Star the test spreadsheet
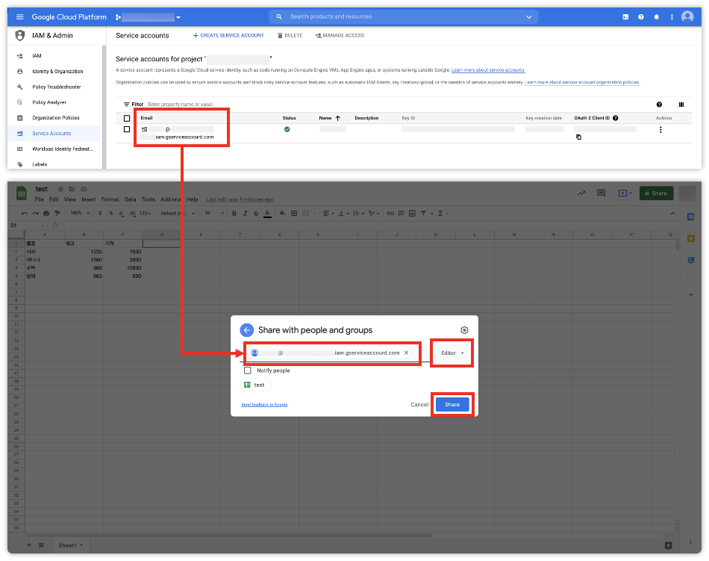 click(x=60, y=189)
